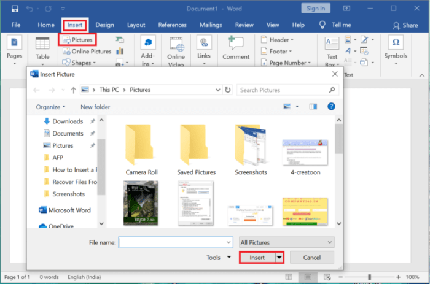Image resolution: width=430 pixels, height=284 pixels.
Task: Click the Cancel button
Action: click(312, 258)
